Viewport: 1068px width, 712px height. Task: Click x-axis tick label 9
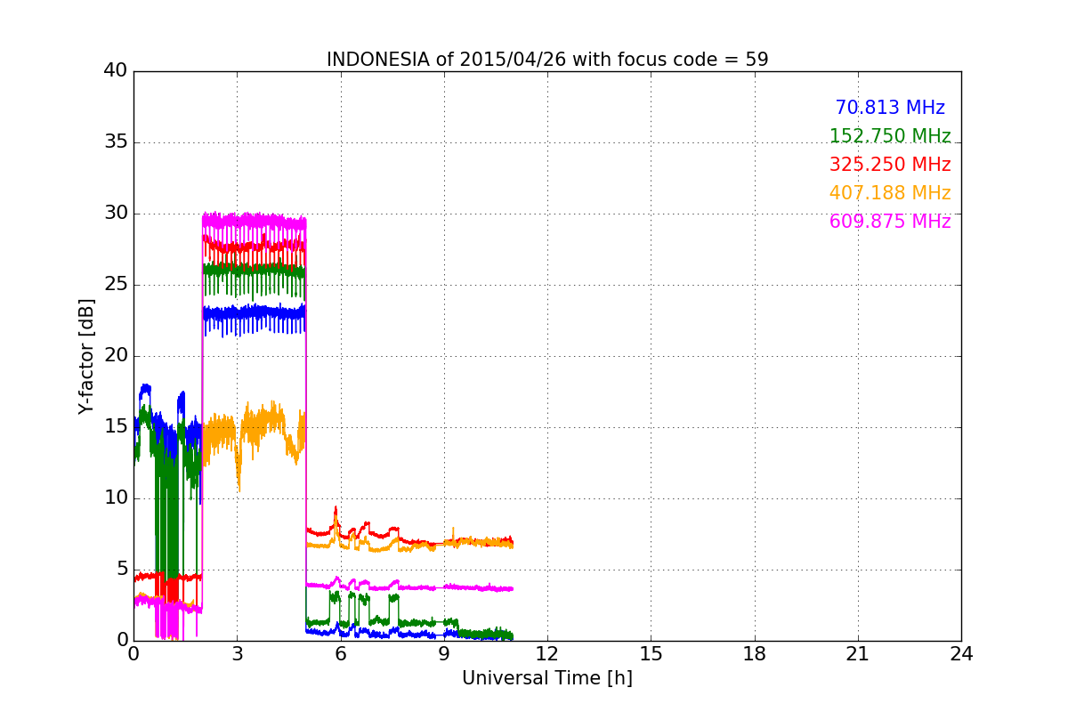pyautogui.click(x=444, y=654)
